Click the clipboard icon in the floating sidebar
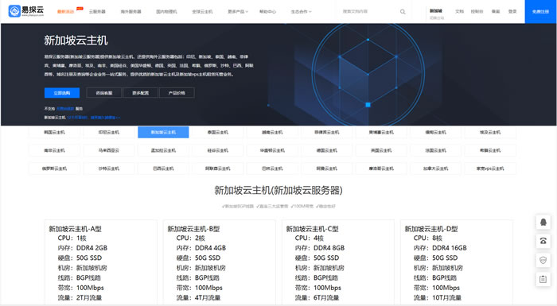 tap(543, 280)
